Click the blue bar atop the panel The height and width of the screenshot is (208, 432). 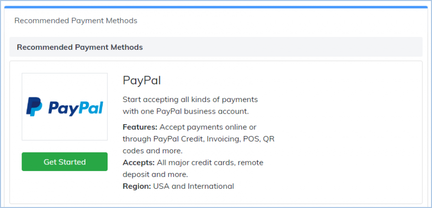tap(216, 7)
